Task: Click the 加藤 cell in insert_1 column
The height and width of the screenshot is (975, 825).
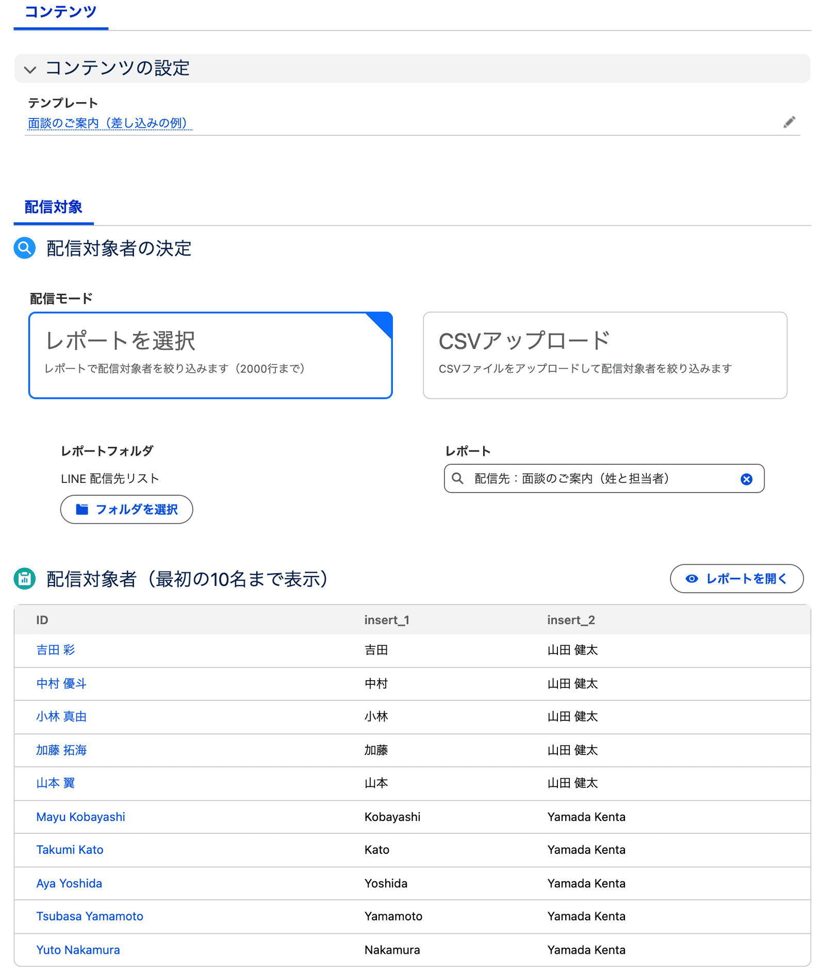Action: point(376,750)
